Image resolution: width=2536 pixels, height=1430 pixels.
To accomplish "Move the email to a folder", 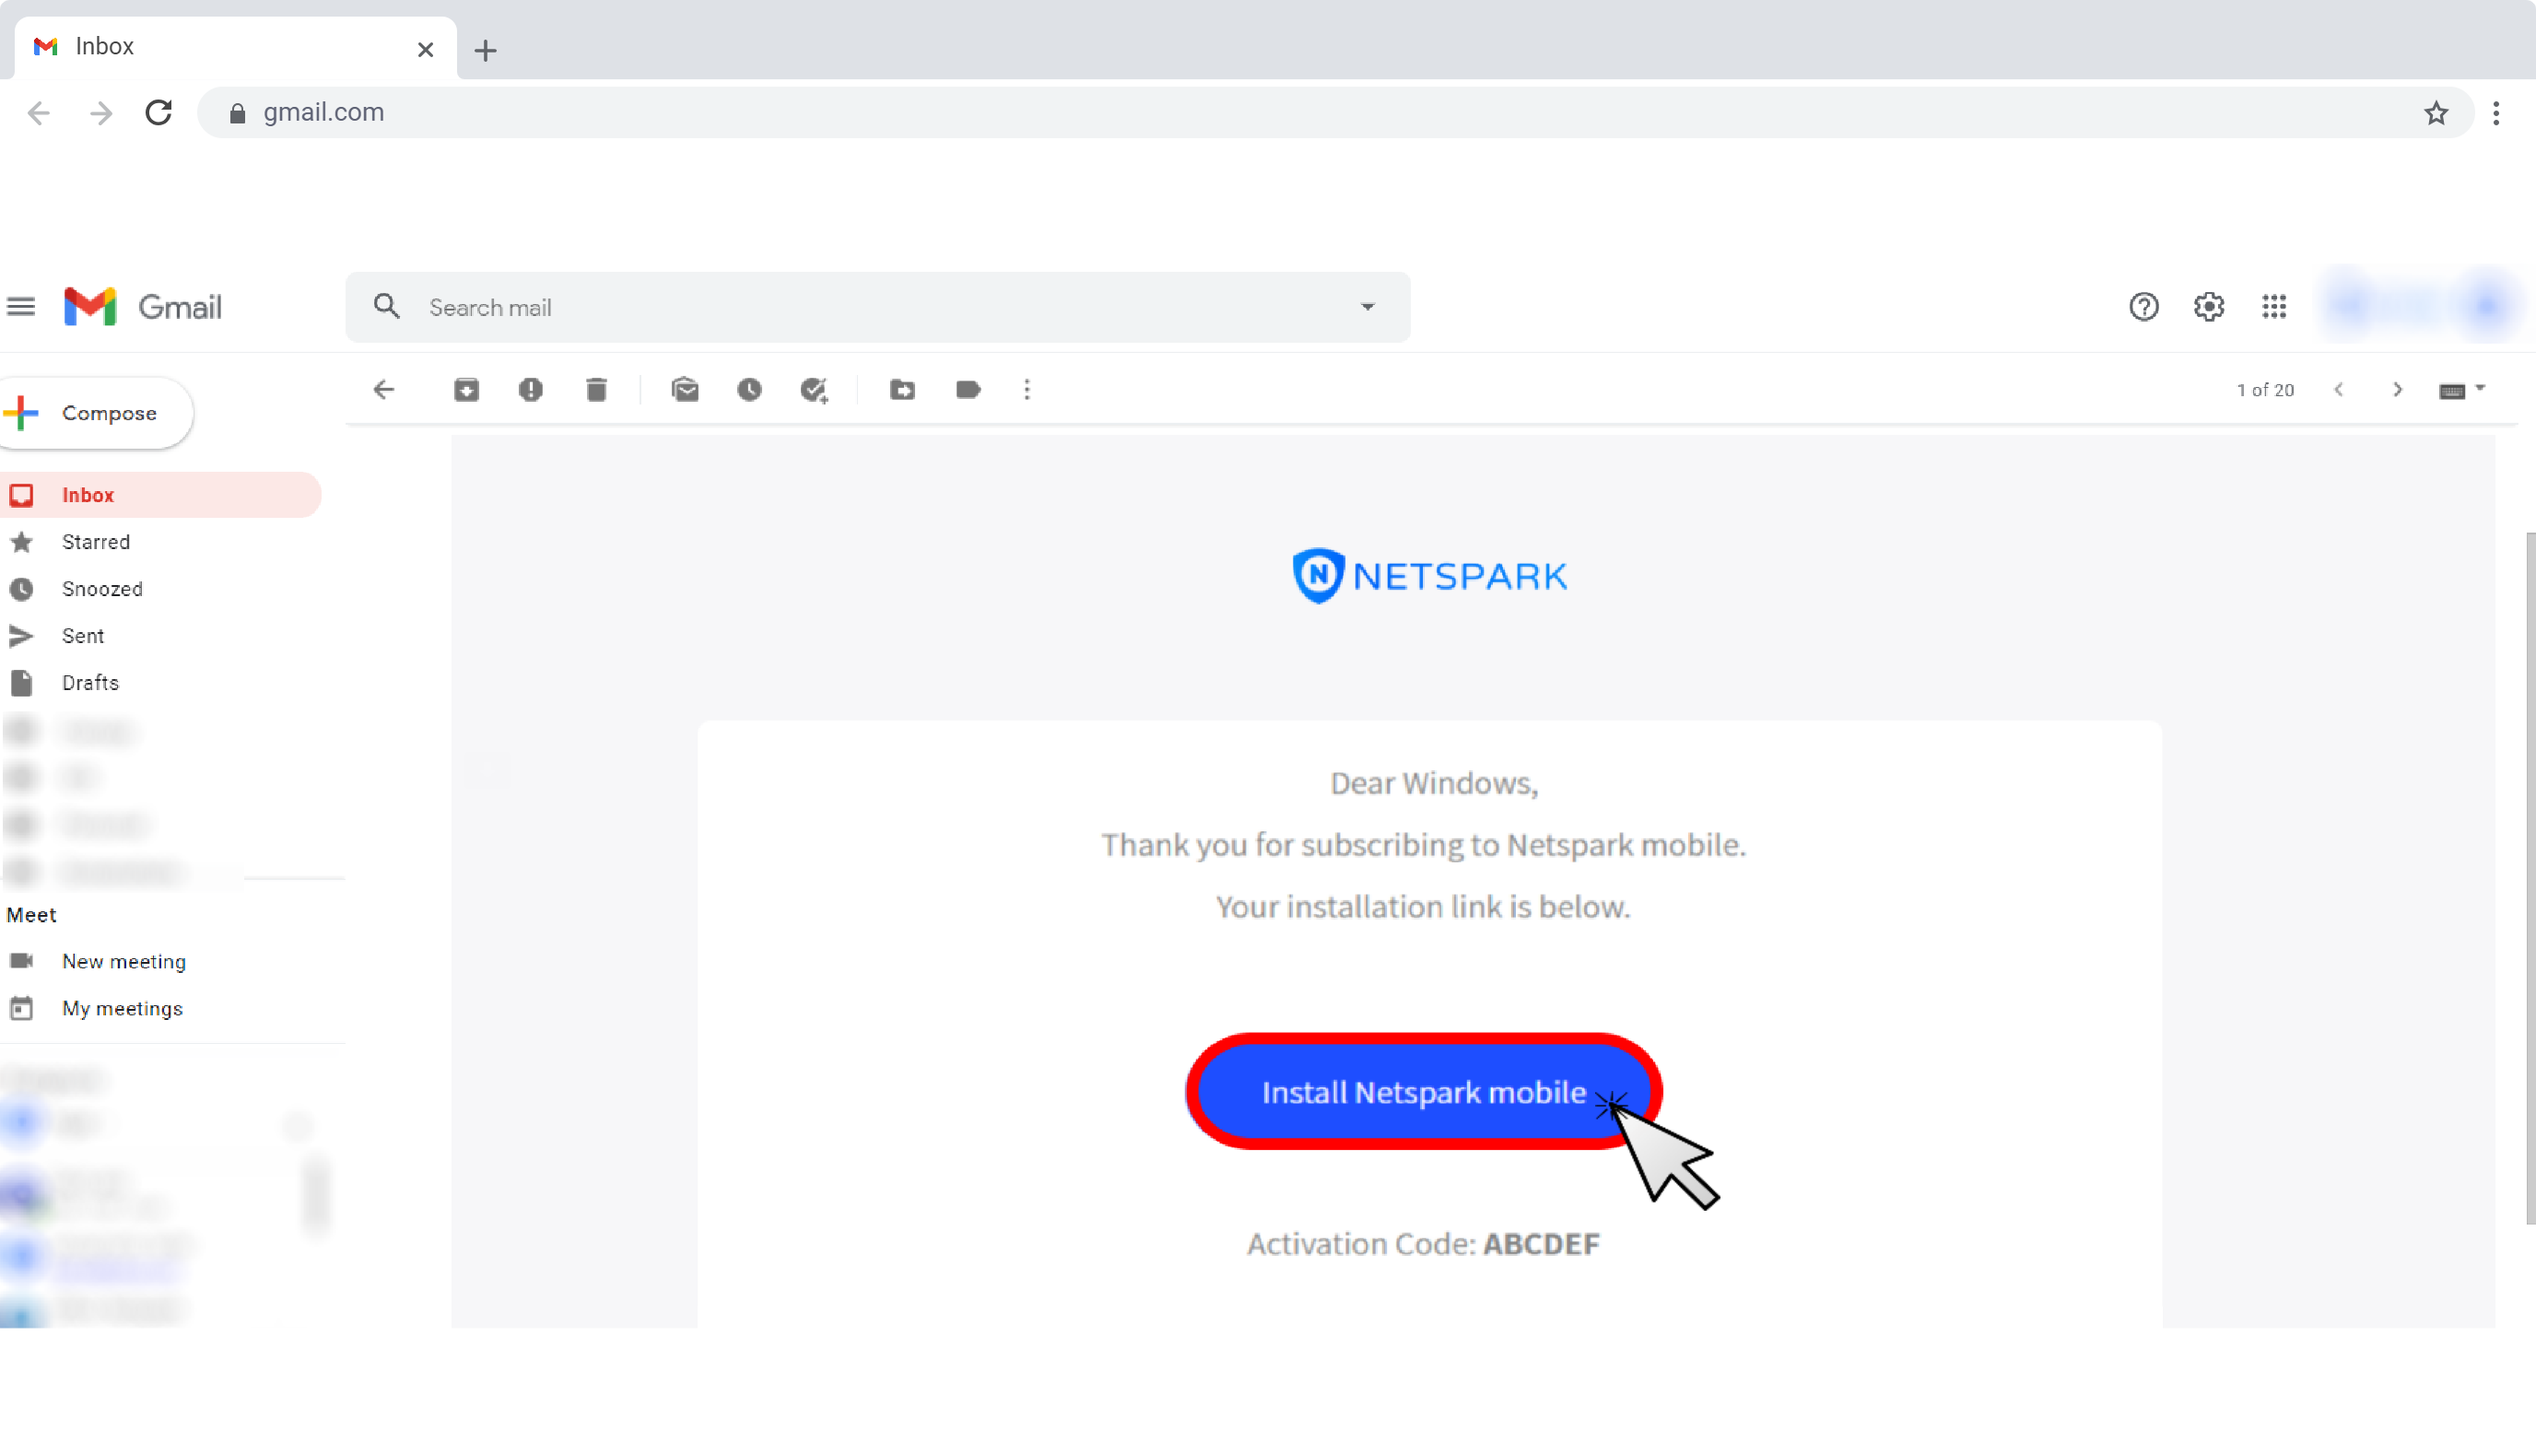I will coord(903,390).
